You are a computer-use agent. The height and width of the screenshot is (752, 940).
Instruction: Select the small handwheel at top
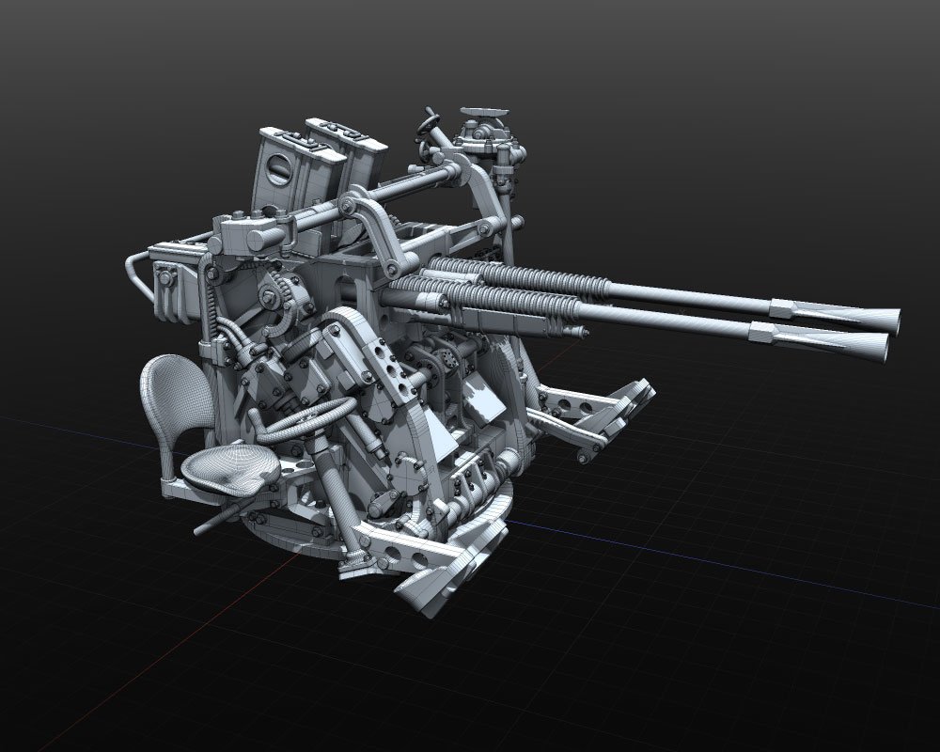[x=432, y=124]
